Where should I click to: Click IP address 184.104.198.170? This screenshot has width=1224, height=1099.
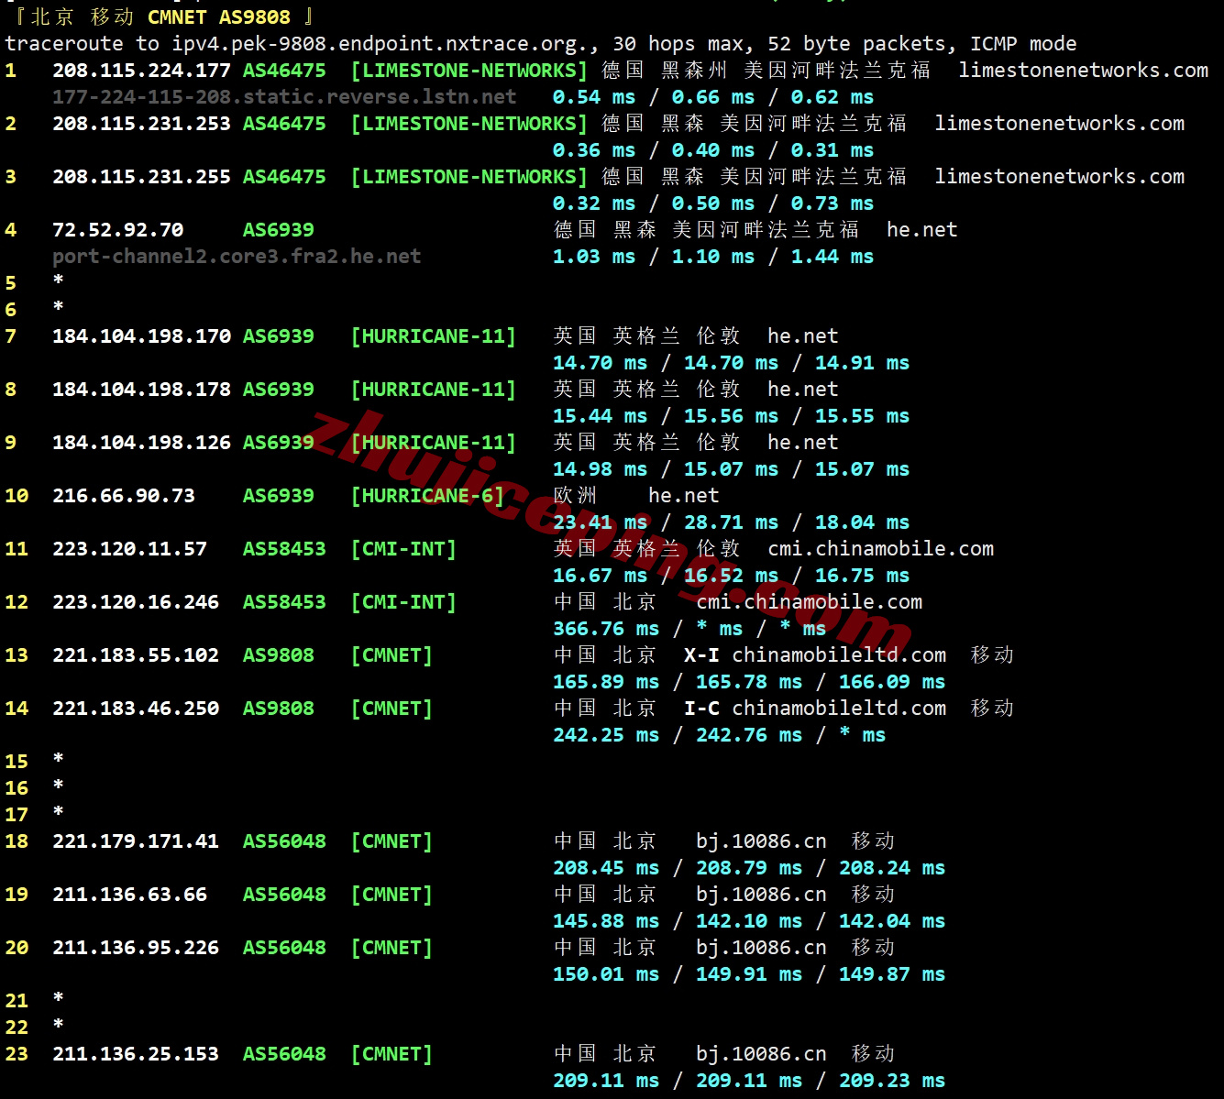point(141,336)
